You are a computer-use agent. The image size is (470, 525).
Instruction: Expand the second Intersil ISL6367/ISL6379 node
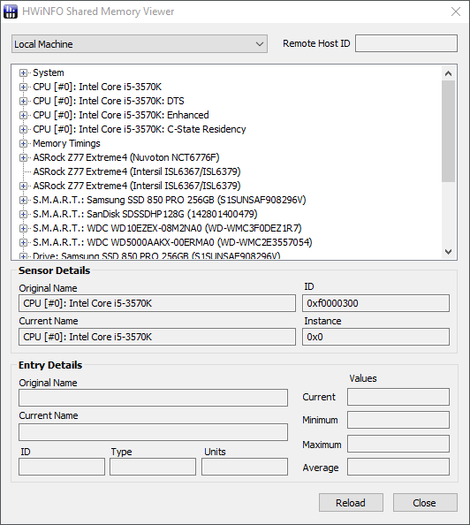[x=23, y=186]
